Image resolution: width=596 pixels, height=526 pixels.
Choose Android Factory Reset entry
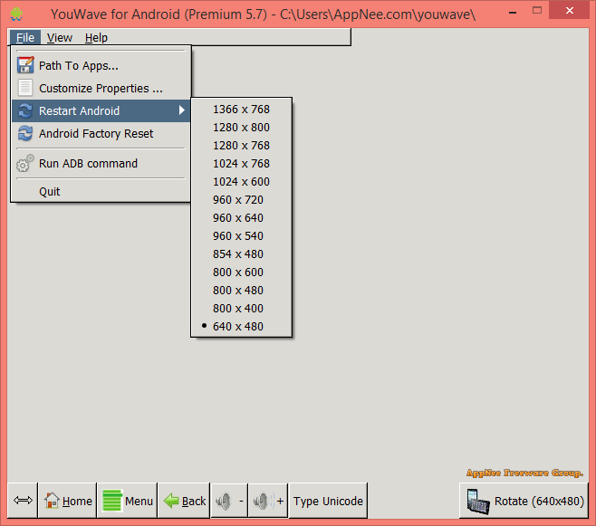pos(101,134)
